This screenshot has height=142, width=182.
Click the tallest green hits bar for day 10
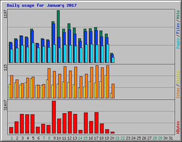(x=58, y=24)
